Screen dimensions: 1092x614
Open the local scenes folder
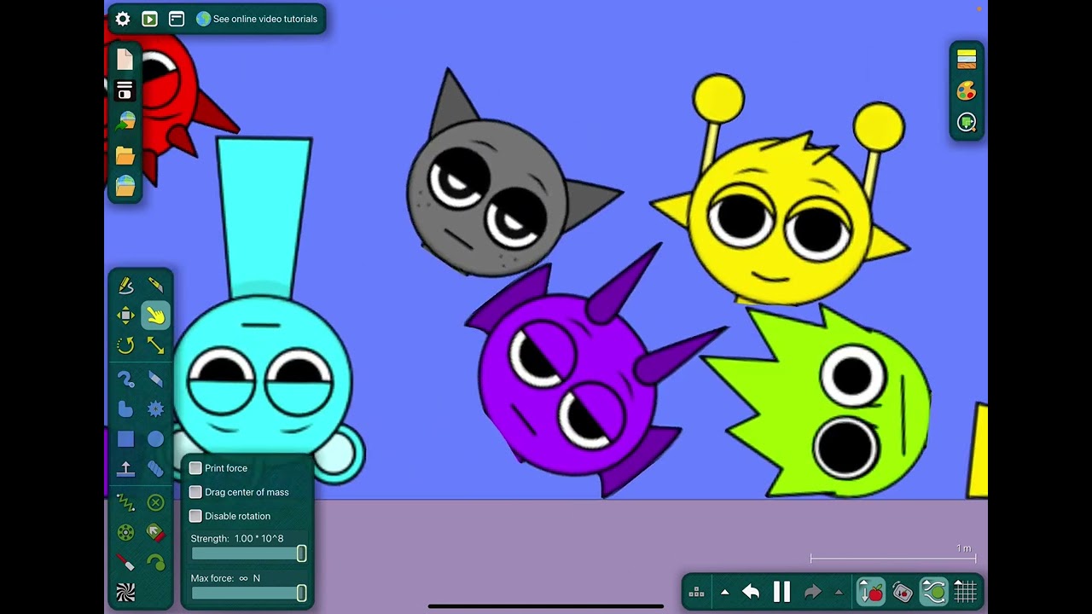tap(125, 155)
